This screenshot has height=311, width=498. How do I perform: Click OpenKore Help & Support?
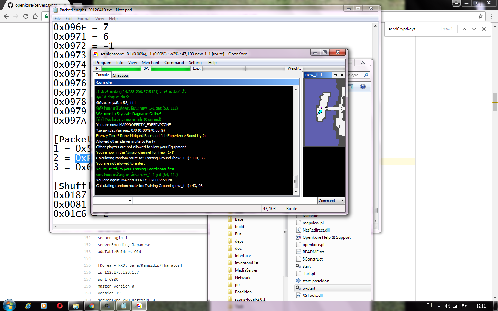coord(325,237)
